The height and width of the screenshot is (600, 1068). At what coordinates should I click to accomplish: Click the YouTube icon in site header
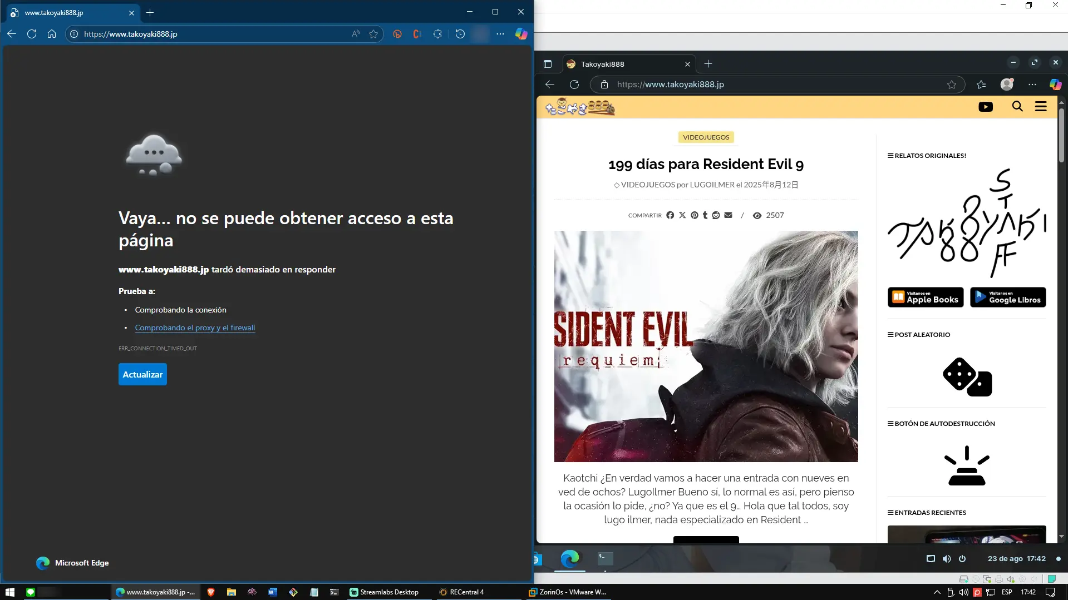985,107
